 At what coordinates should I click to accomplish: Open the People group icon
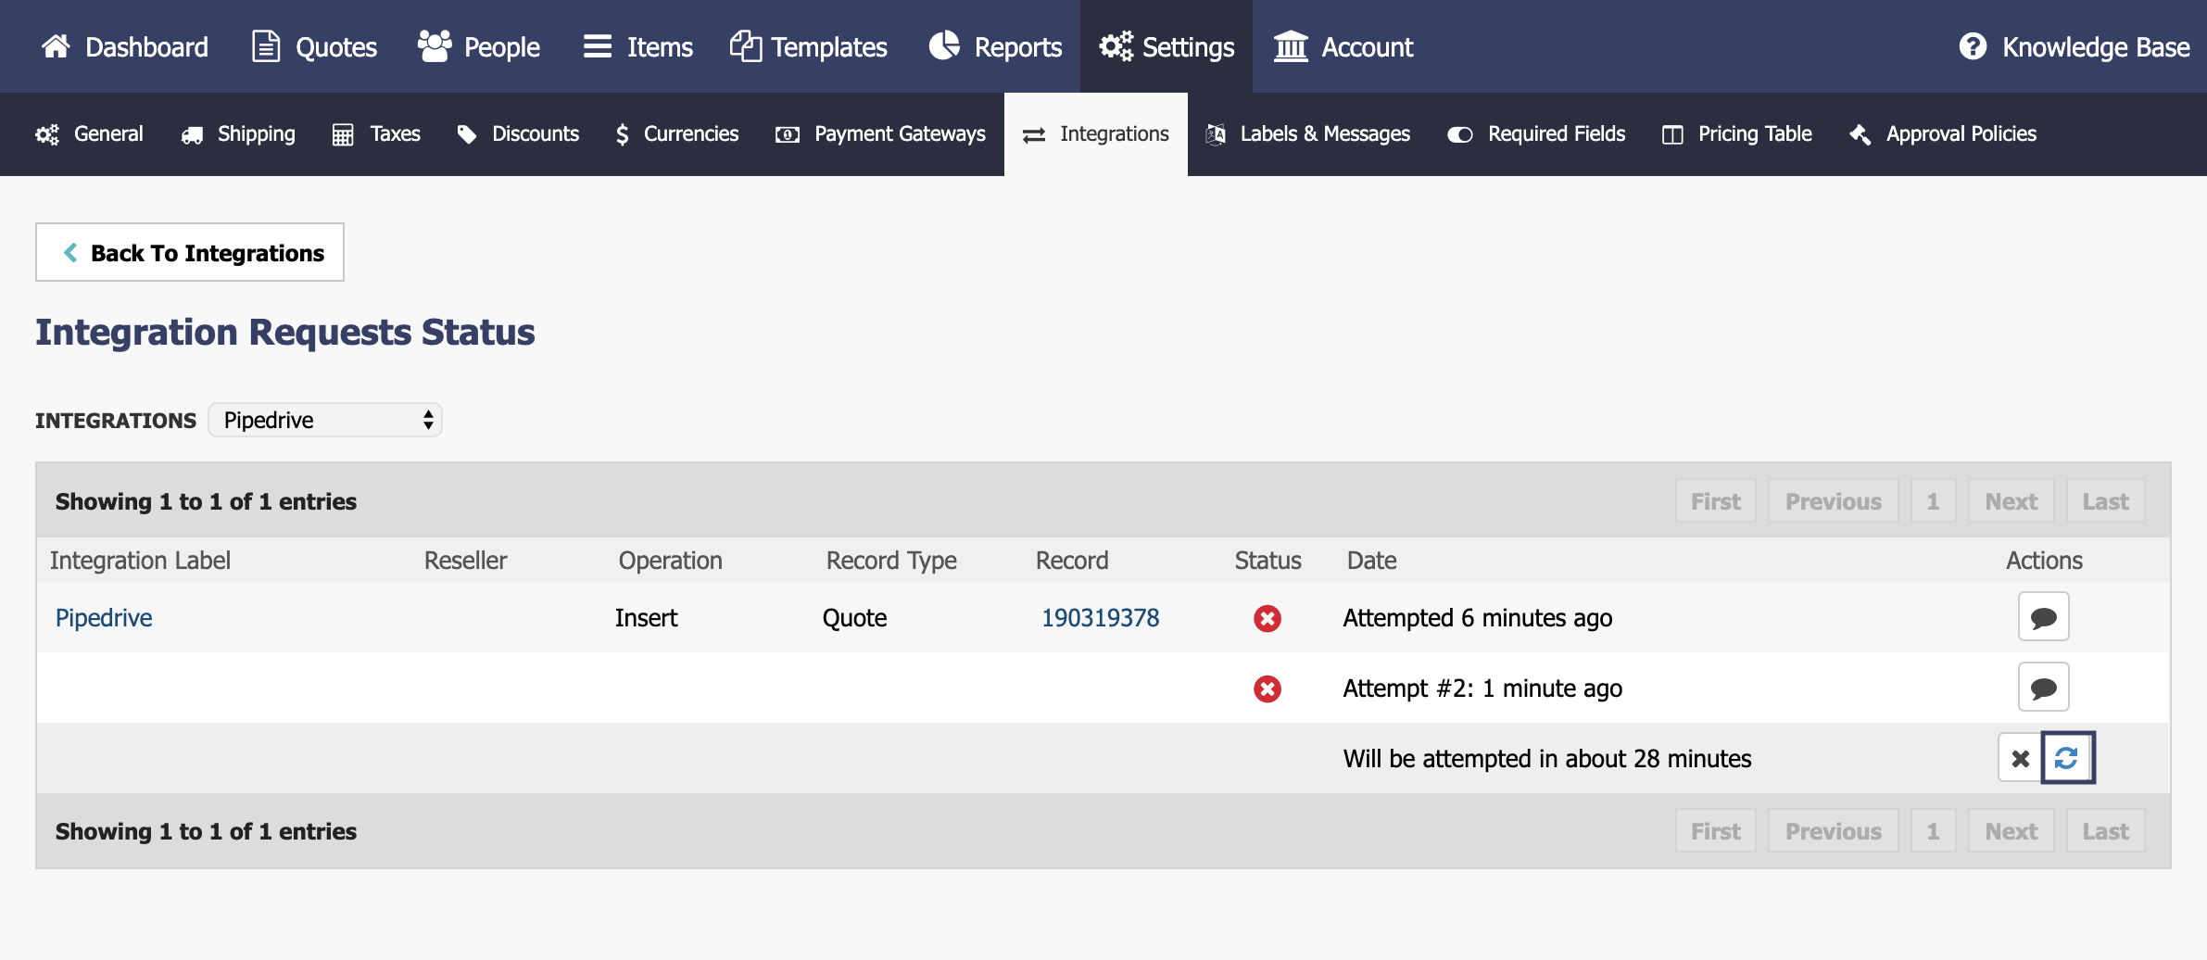click(434, 46)
